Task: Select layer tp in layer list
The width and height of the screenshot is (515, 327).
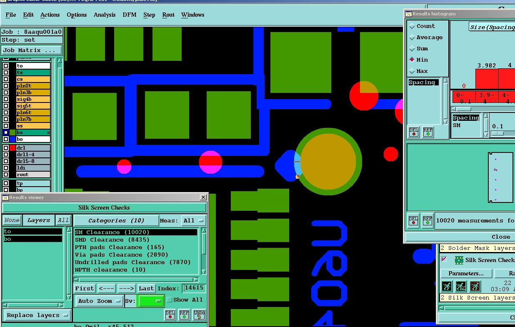Action: [x=33, y=183]
